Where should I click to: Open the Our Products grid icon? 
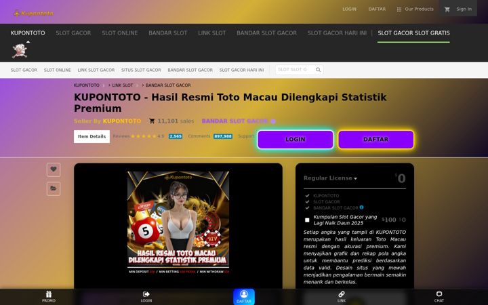click(x=399, y=9)
